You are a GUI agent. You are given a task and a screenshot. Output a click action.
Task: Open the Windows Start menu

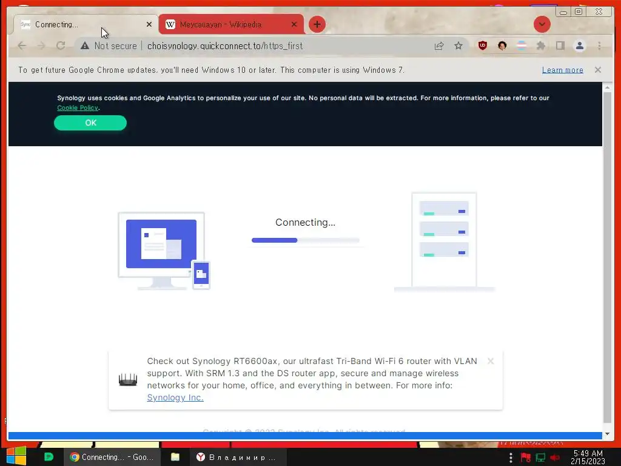(x=16, y=456)
